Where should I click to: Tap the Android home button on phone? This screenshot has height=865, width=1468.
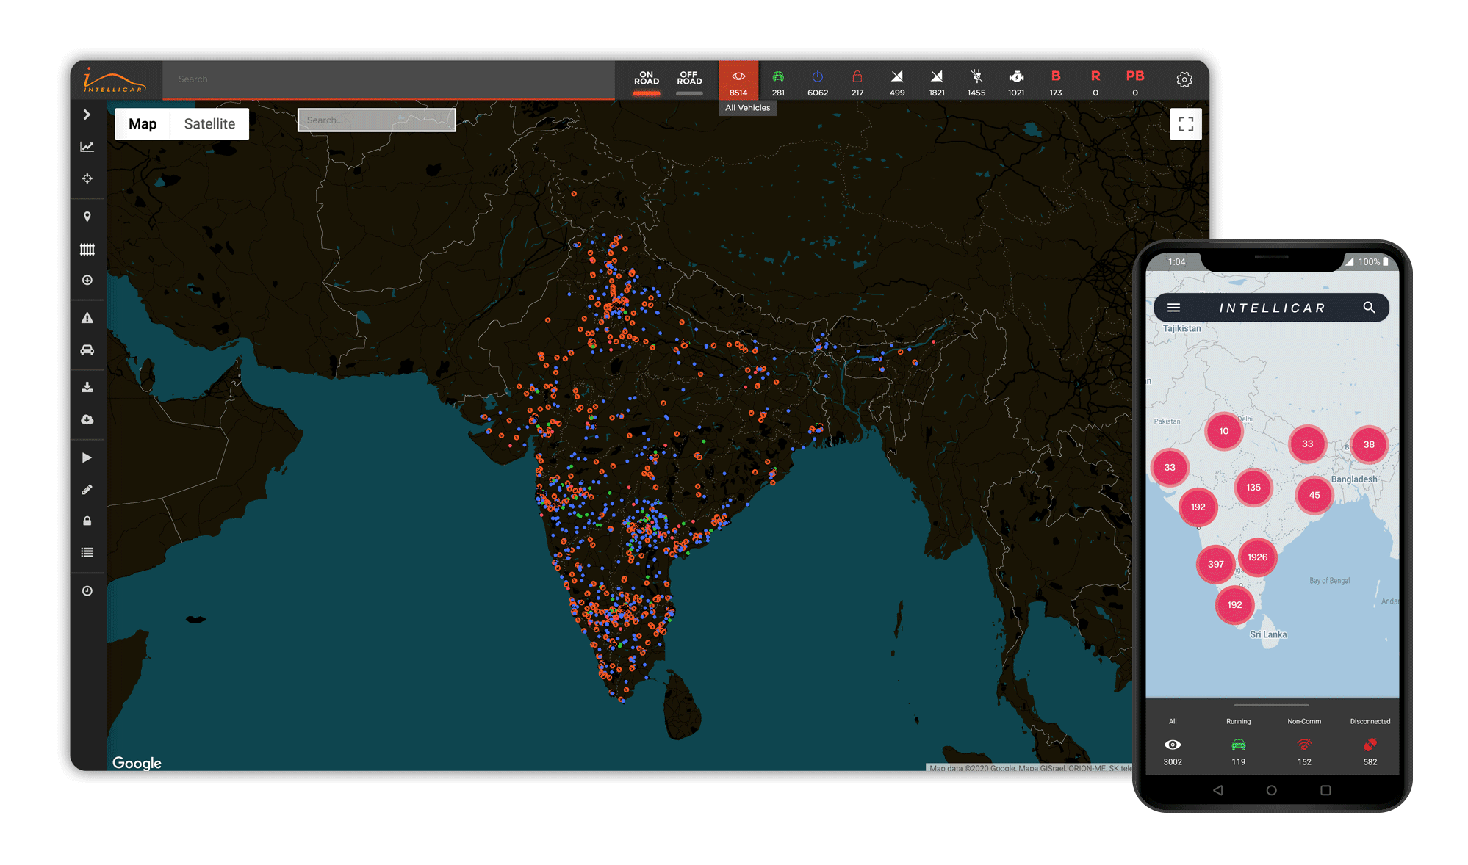coord(1272,790)
